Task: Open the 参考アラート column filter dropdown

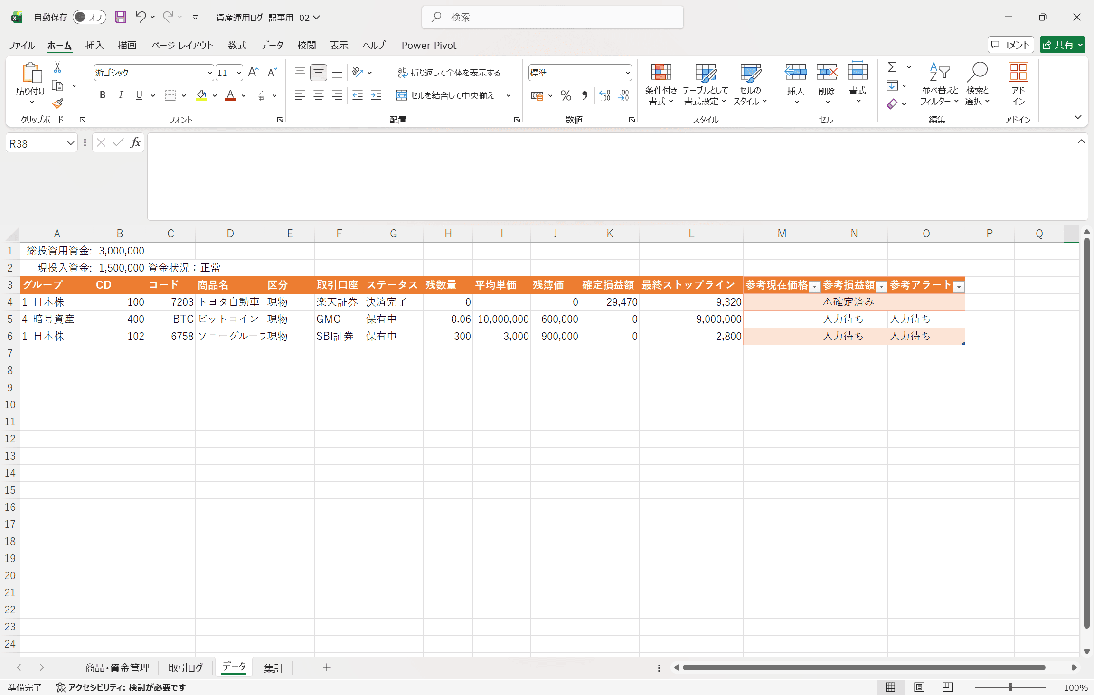Action: 959,286
